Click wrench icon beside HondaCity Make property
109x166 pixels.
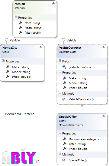pos(8,67)
